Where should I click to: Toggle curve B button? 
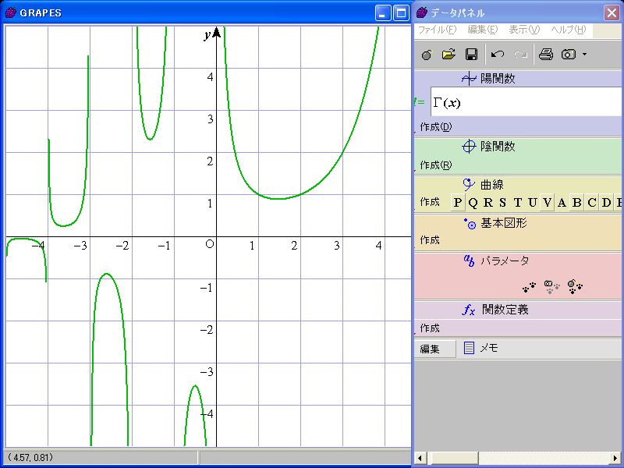tap(577, 203)
